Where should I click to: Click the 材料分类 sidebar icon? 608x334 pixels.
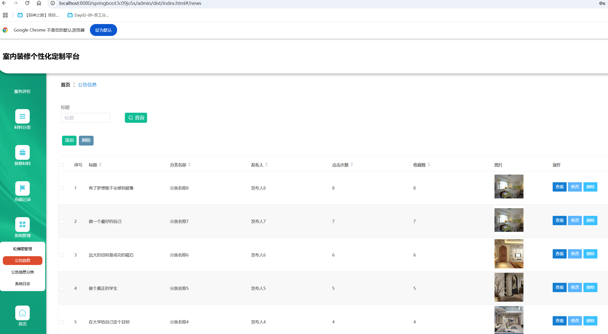coord(22,116)
